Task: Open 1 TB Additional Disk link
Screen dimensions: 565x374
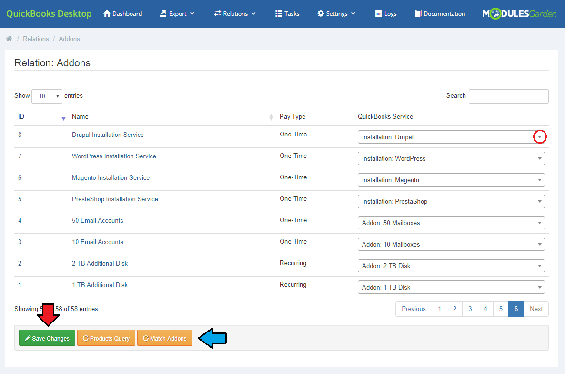Action: [100, 285]
